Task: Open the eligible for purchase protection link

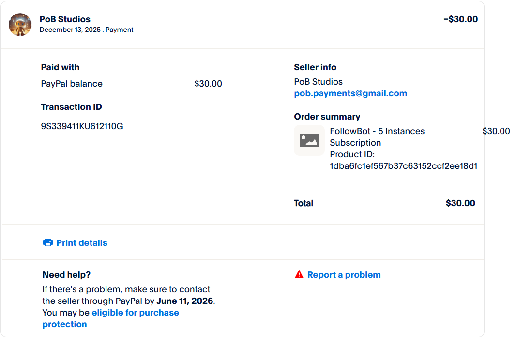Action: 135,313
